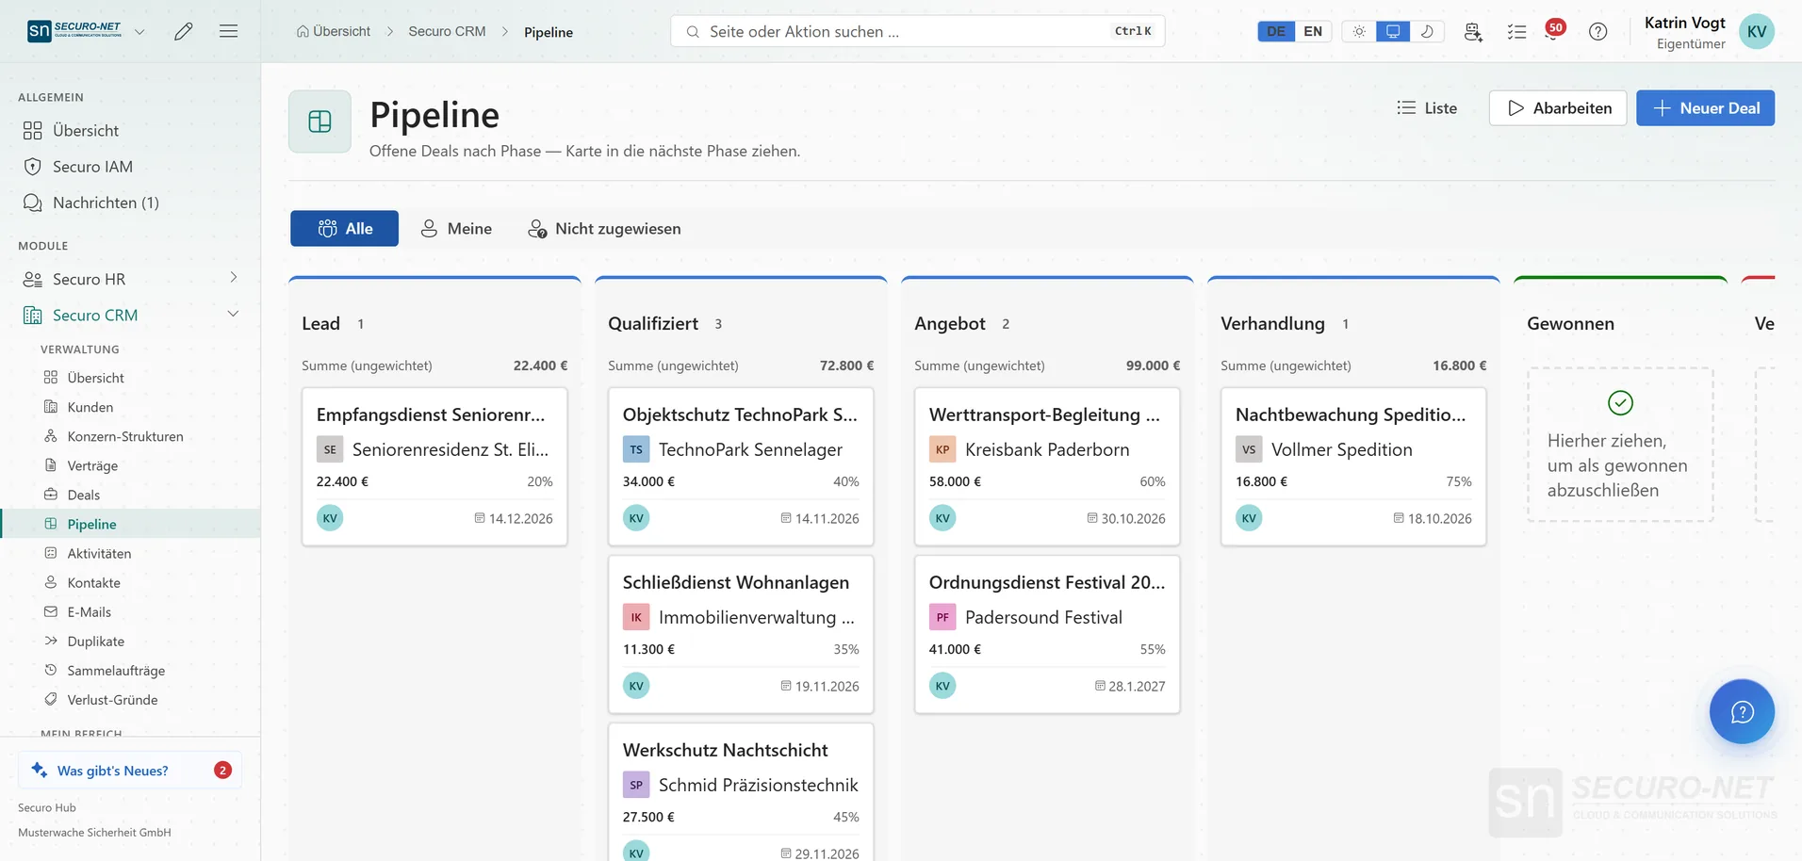Open the workspace dropdown next to logo

(x=139, y=31)
